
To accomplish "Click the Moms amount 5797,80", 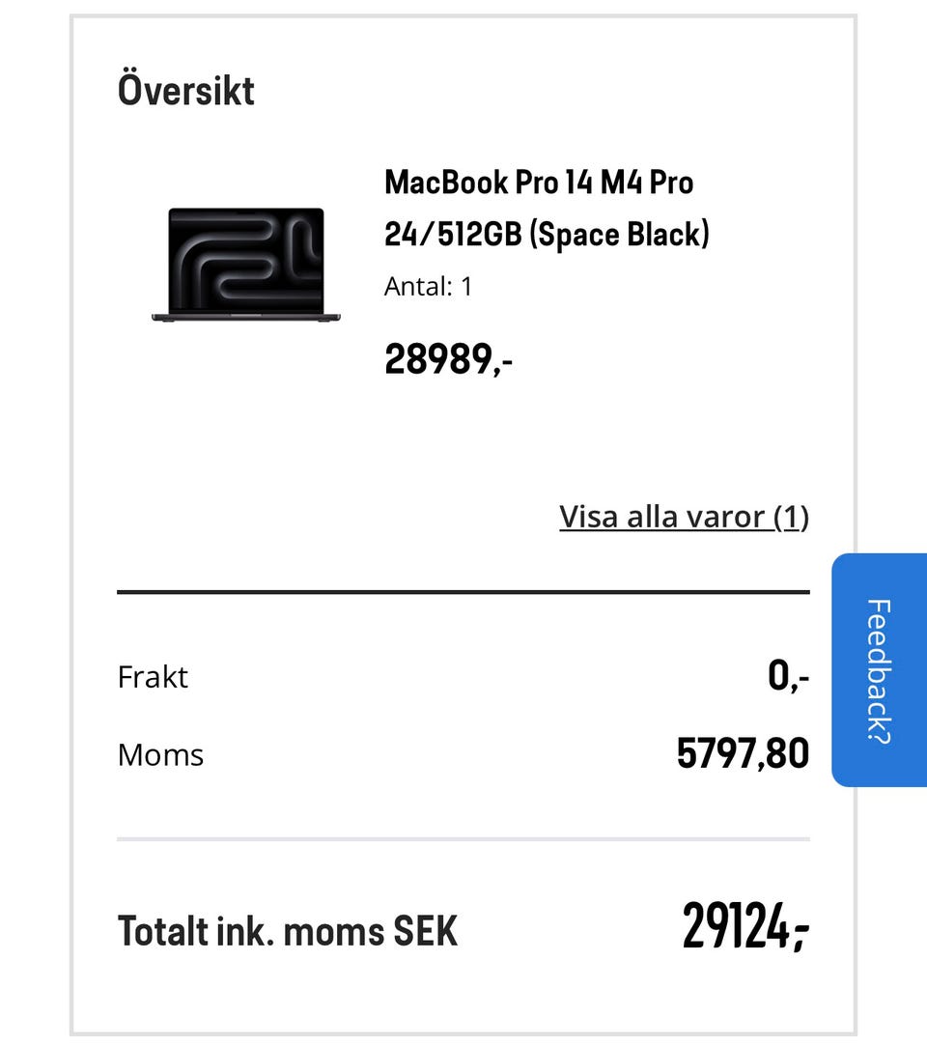I will pyautogui.click(x=743, y=754).
